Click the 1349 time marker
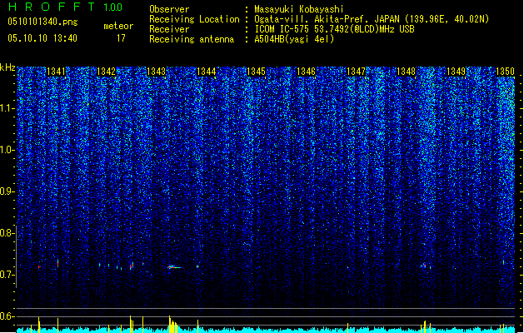The width and height of the screenshot is (524, 333). (x=456, y=72)
